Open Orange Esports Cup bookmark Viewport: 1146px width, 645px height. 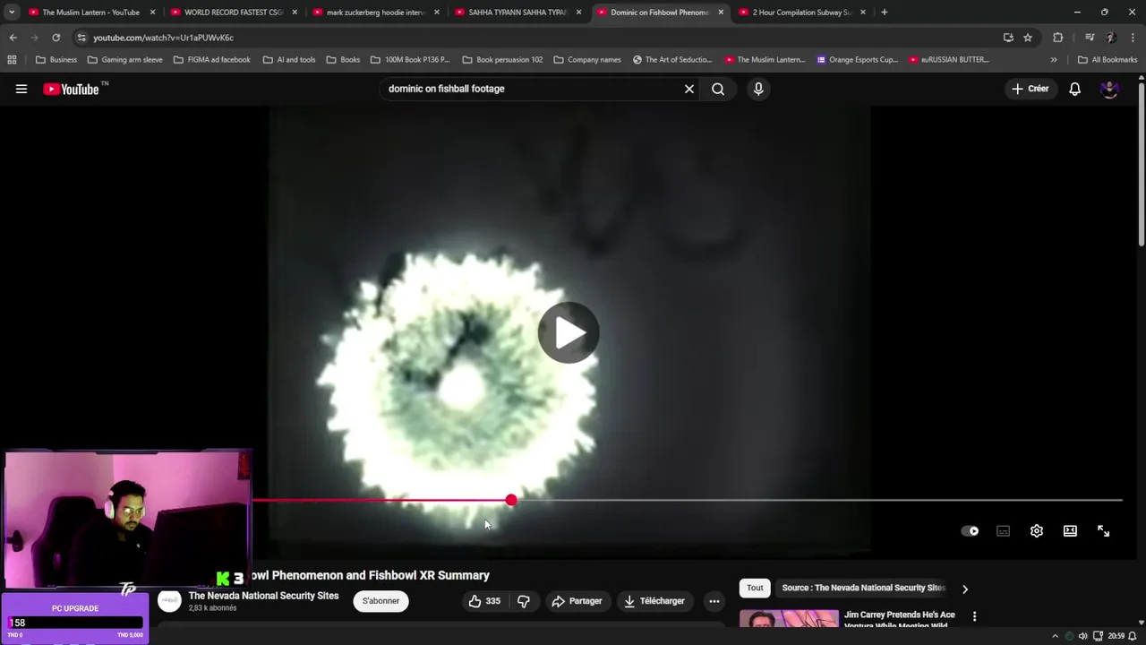point(857,60)
